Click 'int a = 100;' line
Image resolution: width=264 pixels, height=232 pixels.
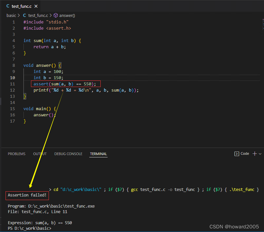[48, 72]
